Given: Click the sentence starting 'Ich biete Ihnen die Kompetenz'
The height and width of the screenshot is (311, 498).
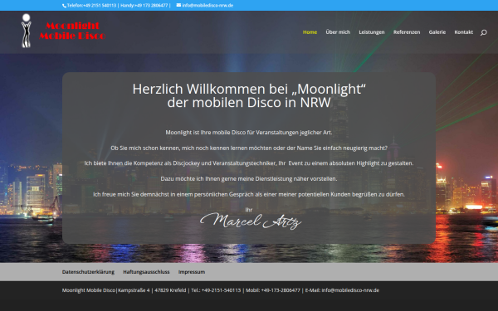Looking at the screenshot, I should click(x=249, y=163).
